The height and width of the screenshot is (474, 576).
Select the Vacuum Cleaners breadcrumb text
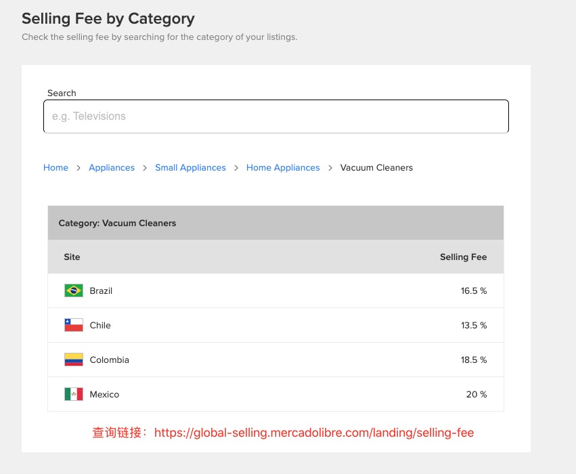(x=376, y=167)
